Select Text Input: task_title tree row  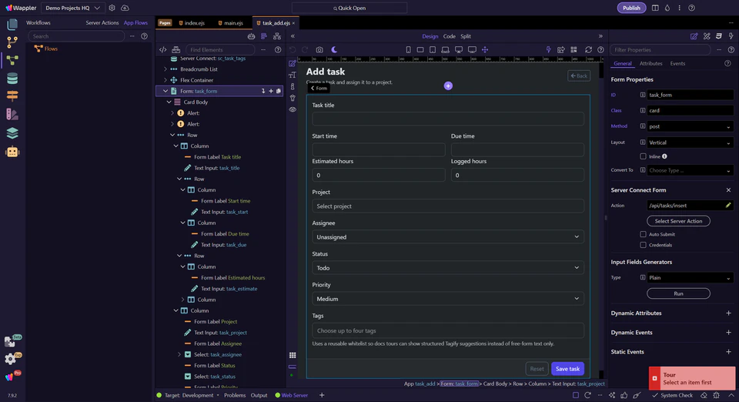(216, 168)
